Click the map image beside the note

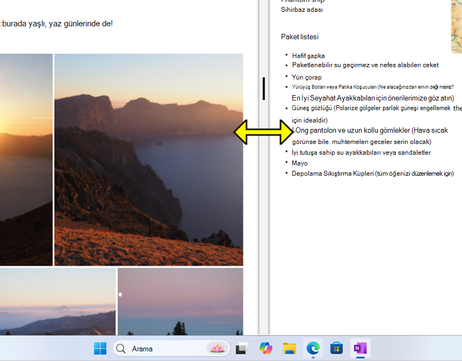click(457, 26)
